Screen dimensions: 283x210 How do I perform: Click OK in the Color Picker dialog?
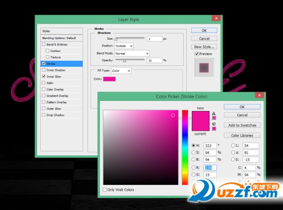coord(242,107)
